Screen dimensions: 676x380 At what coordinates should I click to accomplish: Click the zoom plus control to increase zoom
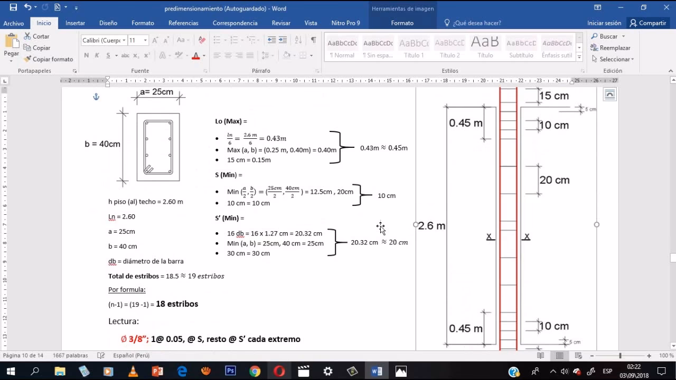tap(649, 356)
